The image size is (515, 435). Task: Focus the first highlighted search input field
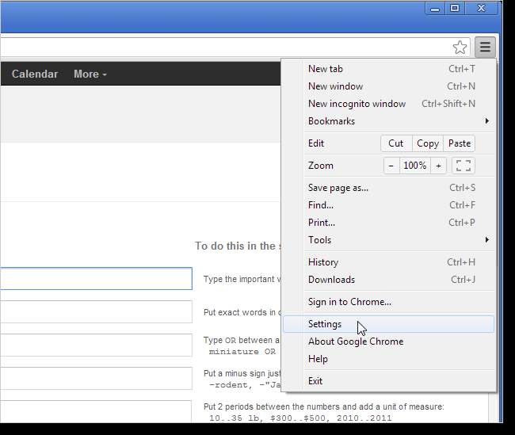click(96, 279)
